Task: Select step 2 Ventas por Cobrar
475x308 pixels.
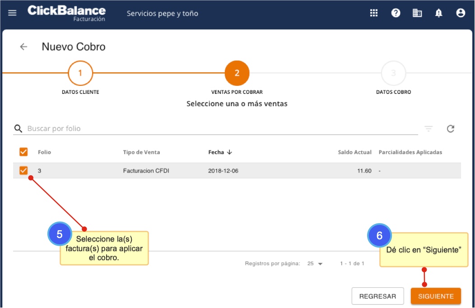Action: pyautogui.click(x=237, y=73)
